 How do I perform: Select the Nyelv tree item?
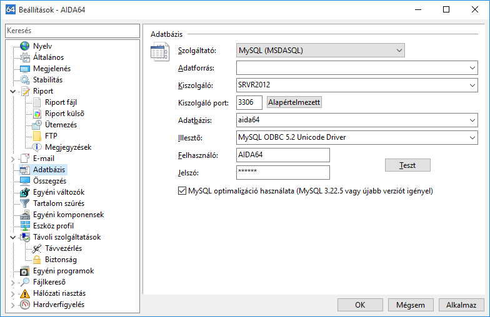pos(42,46)
